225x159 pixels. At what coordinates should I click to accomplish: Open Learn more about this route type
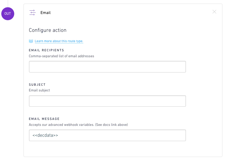(x=59, y=41)
